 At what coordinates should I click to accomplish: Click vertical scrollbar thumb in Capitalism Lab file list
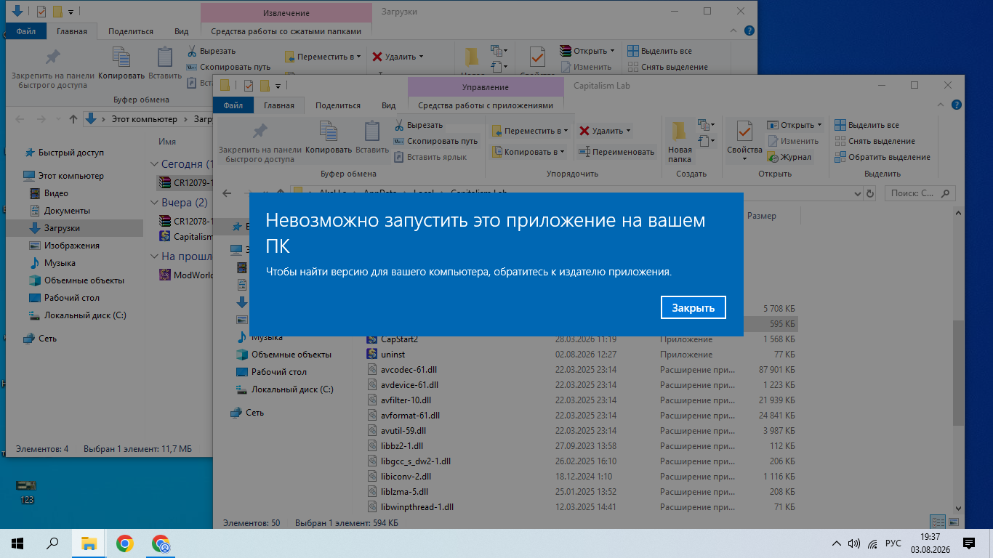(x=959, y=373)
